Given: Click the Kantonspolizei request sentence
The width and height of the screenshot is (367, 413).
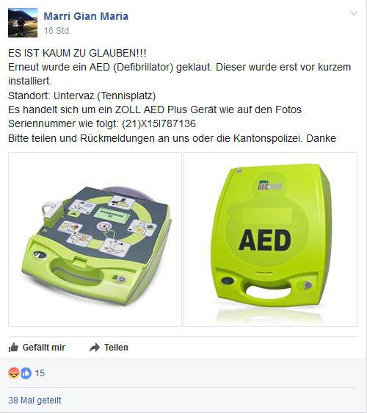Looking at the screenshot, I should pyautogui.click(x=172, y=138).
